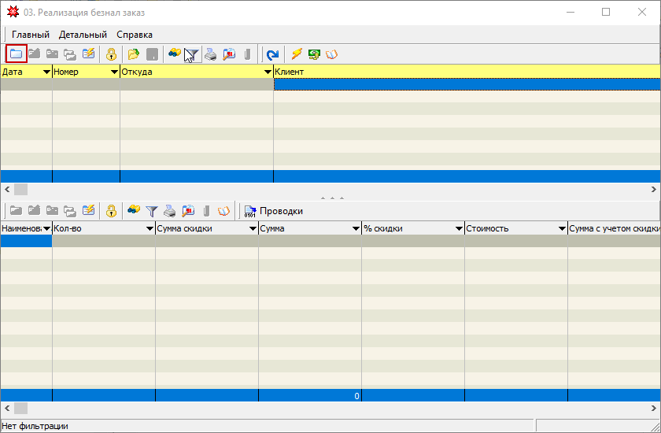Open the Дата column dropdown arrow
Screen dimensions: 661x433
tap(46, 72)
